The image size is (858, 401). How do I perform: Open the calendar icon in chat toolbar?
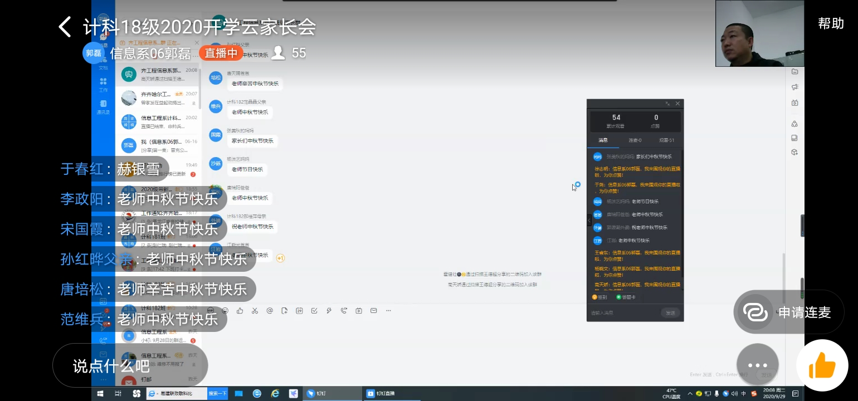click(299, 311)
